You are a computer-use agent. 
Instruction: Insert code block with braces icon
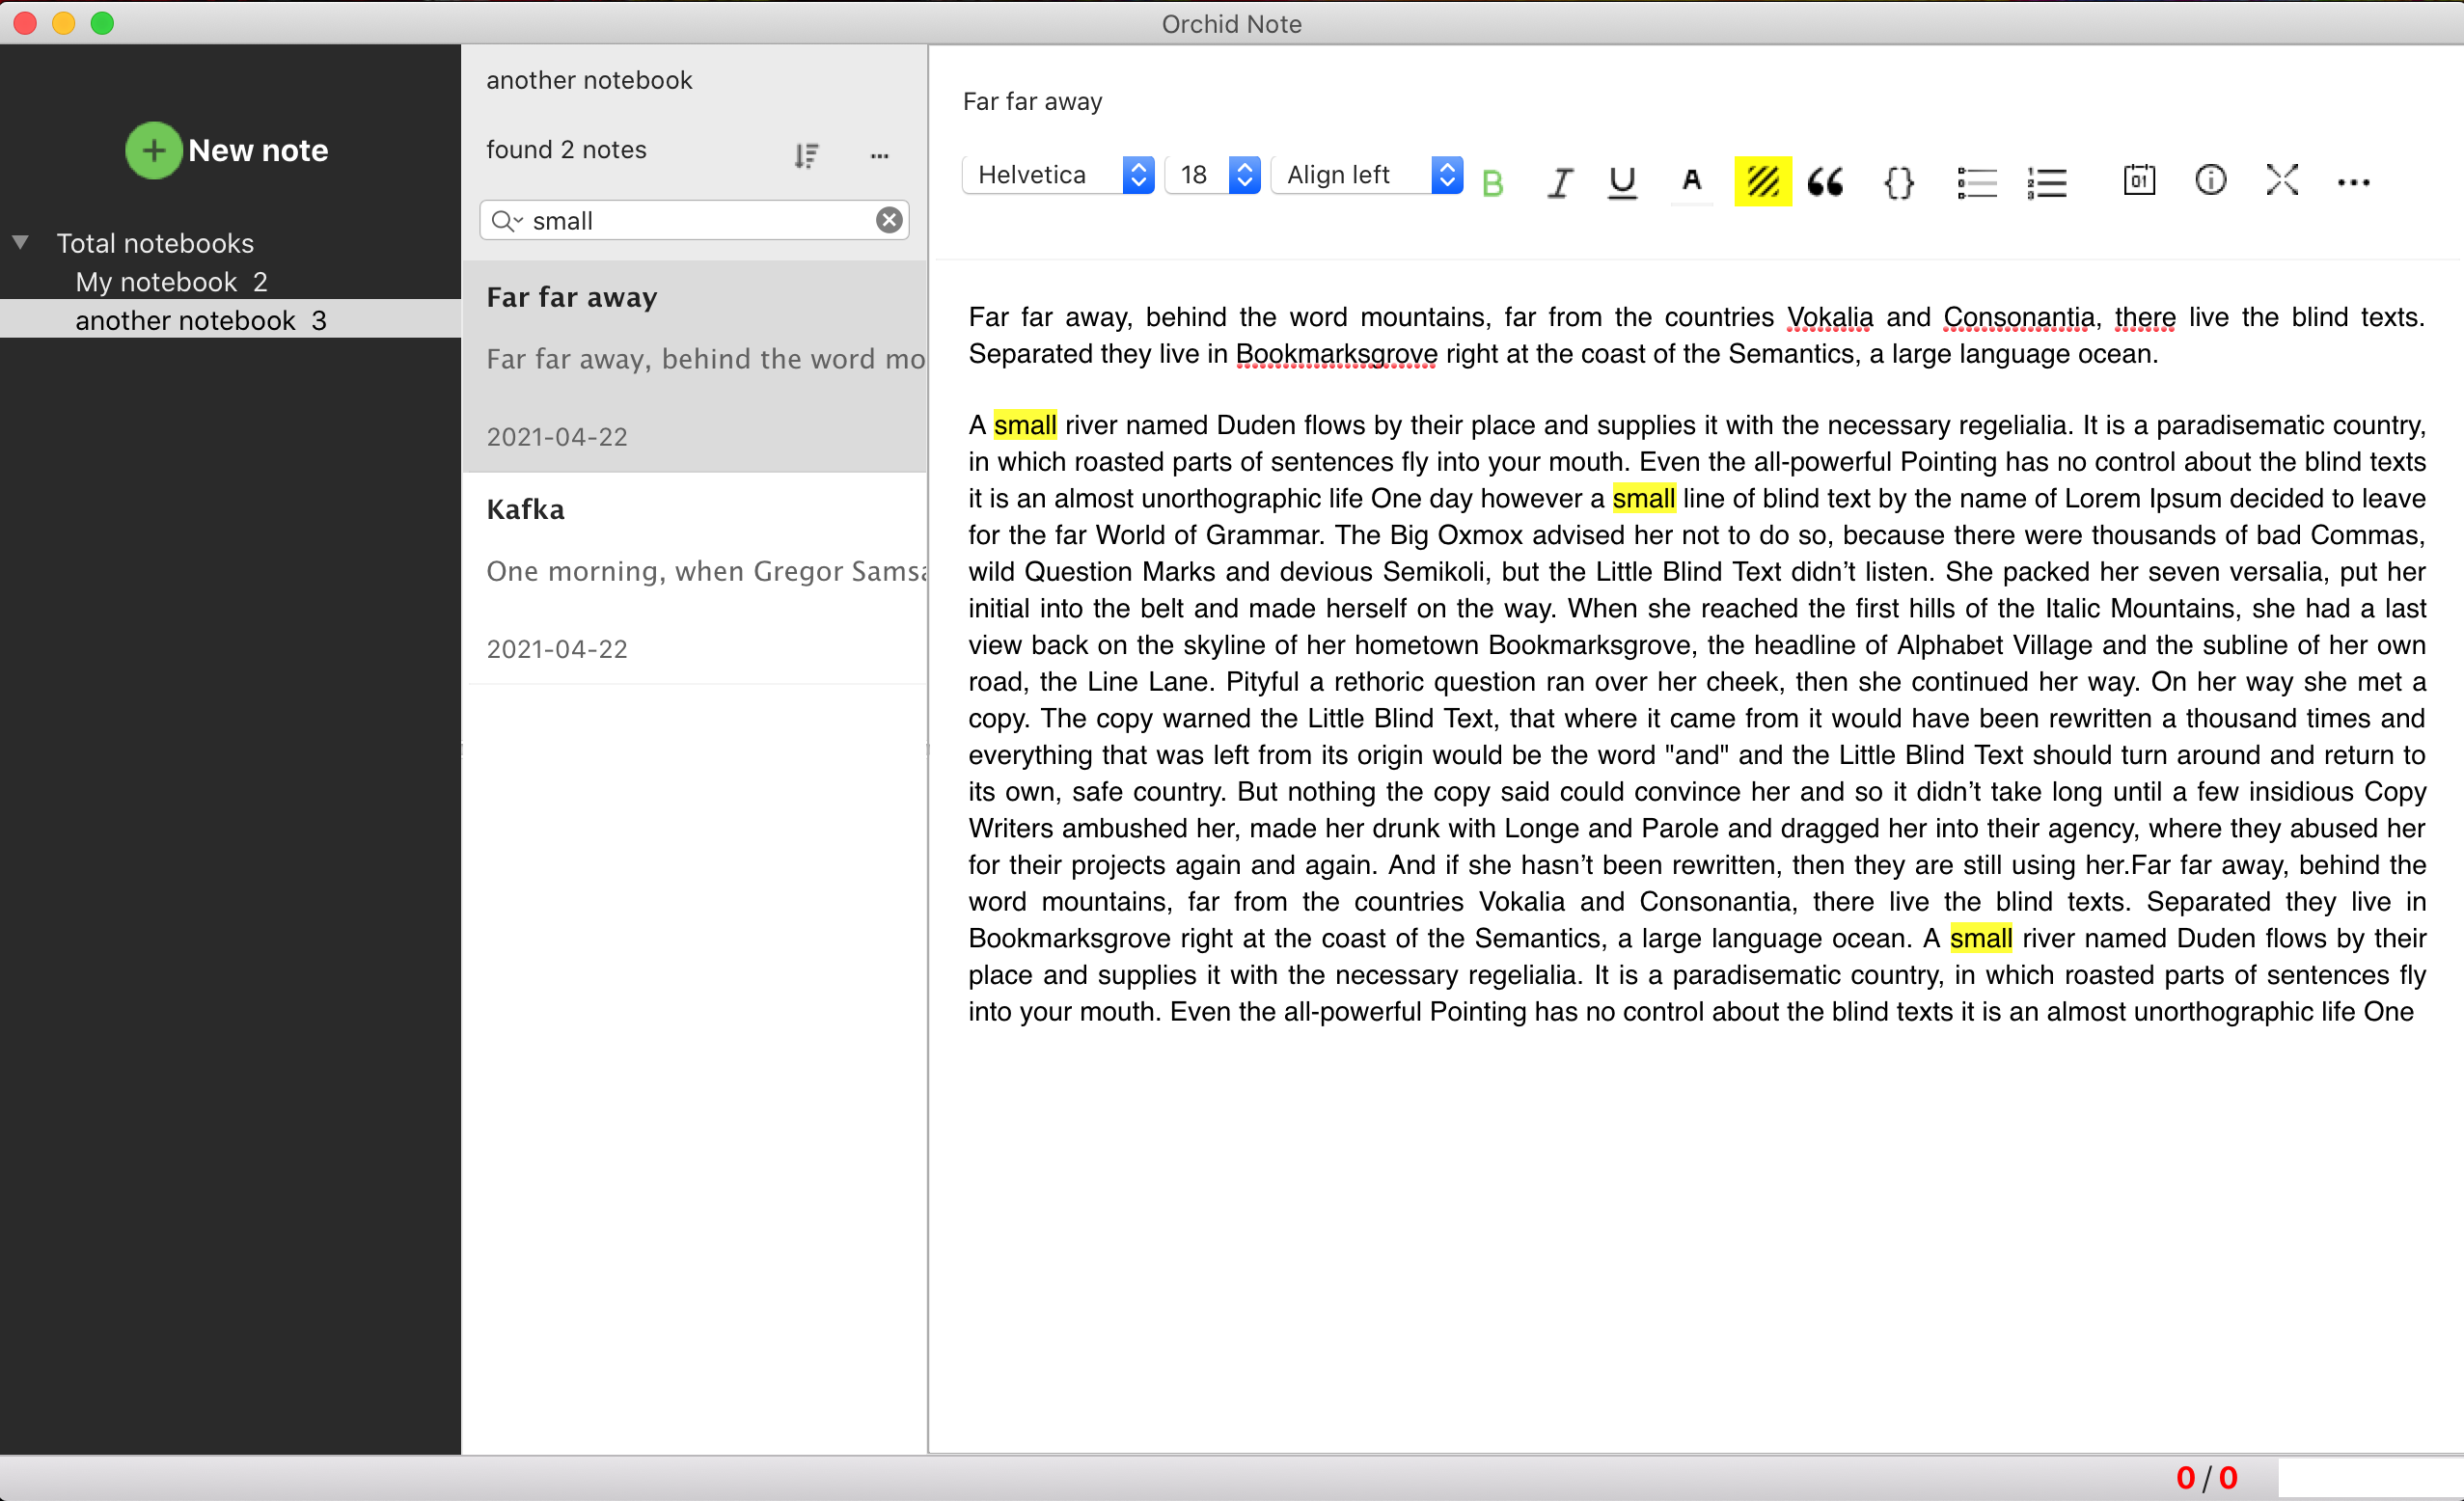1898,182
